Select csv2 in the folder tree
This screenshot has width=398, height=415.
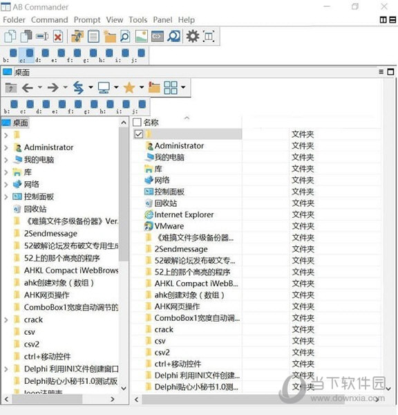coord(32,344)
